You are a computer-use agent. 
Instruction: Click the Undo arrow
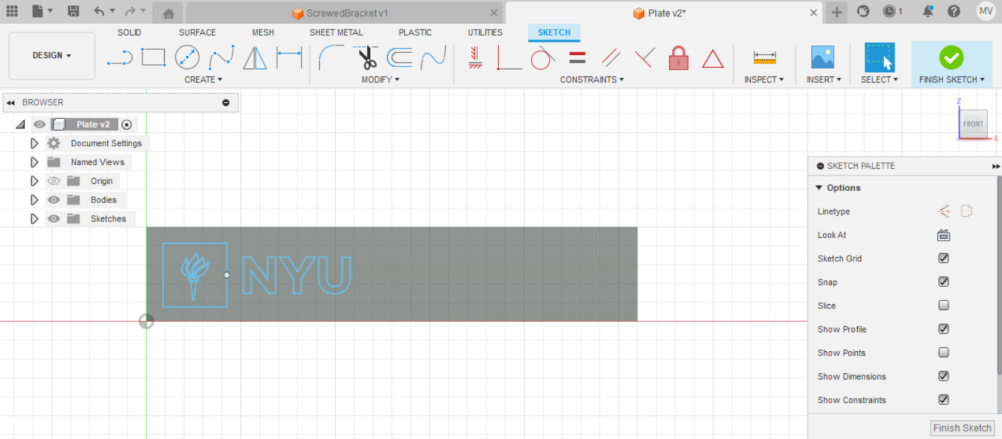point(99,11)
